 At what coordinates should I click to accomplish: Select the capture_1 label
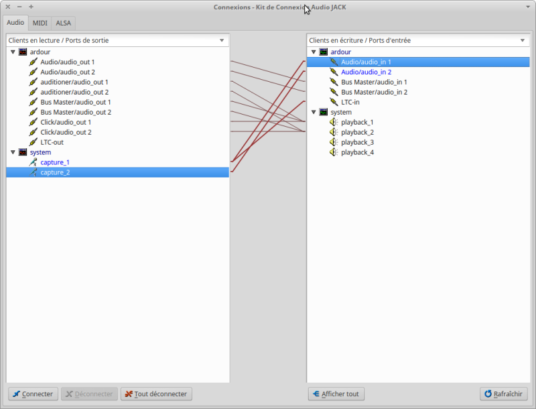(x=55, y=162)
